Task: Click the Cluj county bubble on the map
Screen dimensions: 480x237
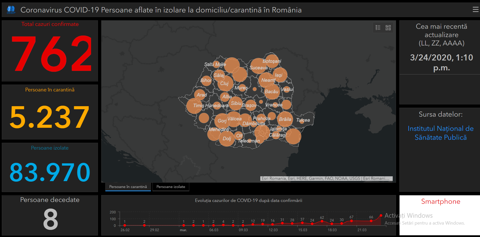Action: click(225, 83)
